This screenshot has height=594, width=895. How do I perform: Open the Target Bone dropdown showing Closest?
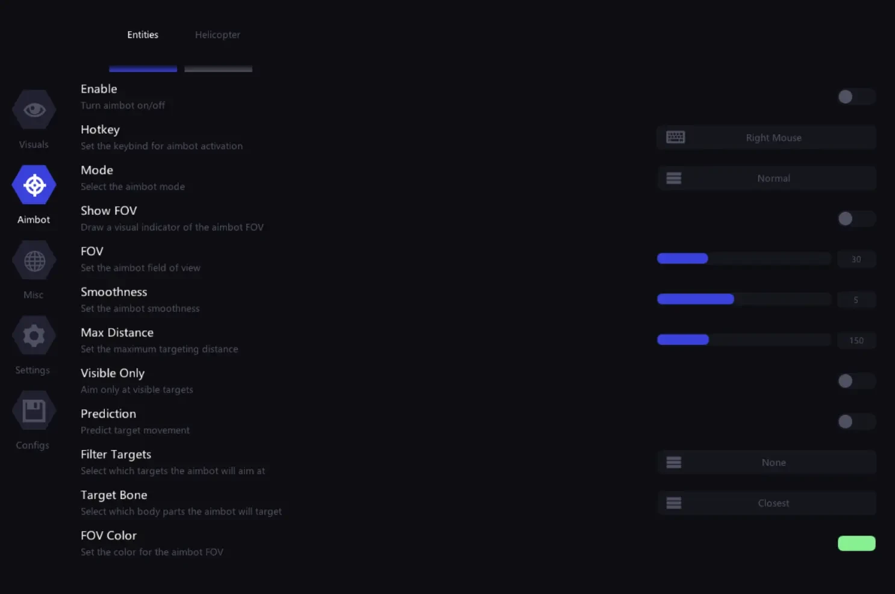[x=766, y=503]
